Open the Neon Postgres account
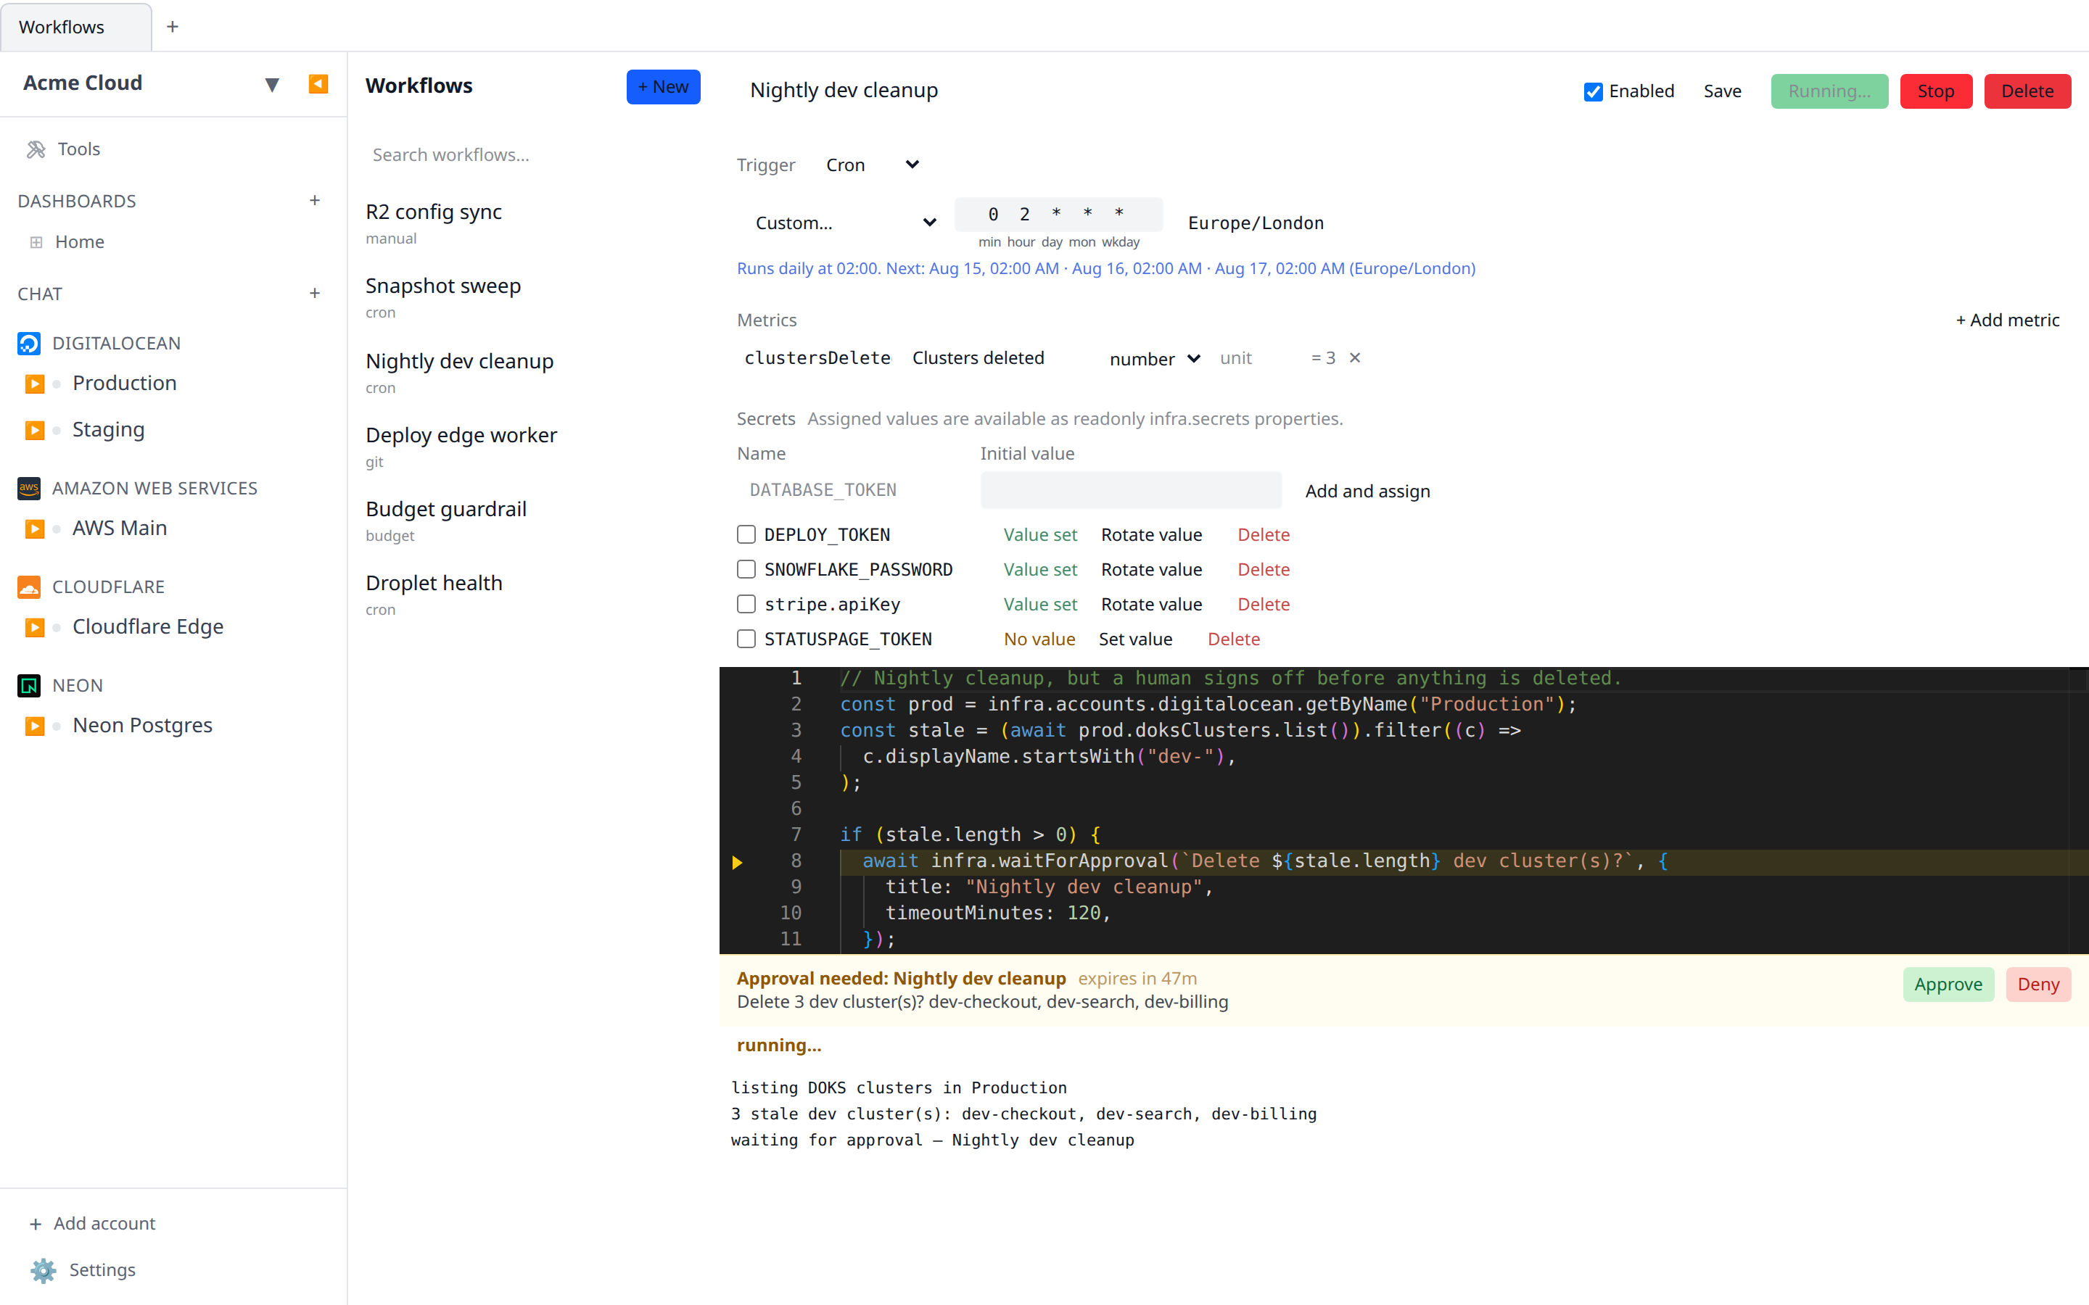Viewport: 2089px width, 1305px height. click(142, 725)
